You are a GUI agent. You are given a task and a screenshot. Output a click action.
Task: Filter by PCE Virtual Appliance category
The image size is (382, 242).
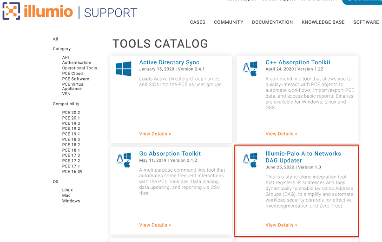[73, 87]
